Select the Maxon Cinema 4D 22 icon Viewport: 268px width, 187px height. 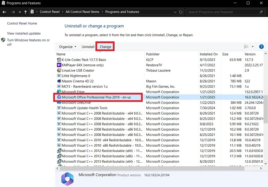(59, 81)
